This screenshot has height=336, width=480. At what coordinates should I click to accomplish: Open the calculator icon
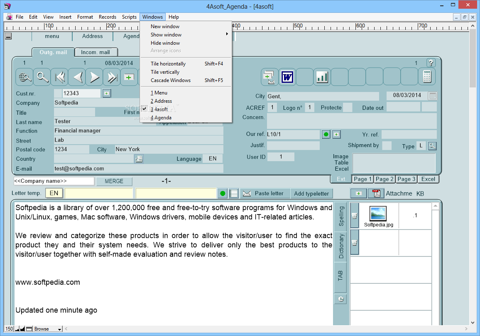[x=427, y=77]
